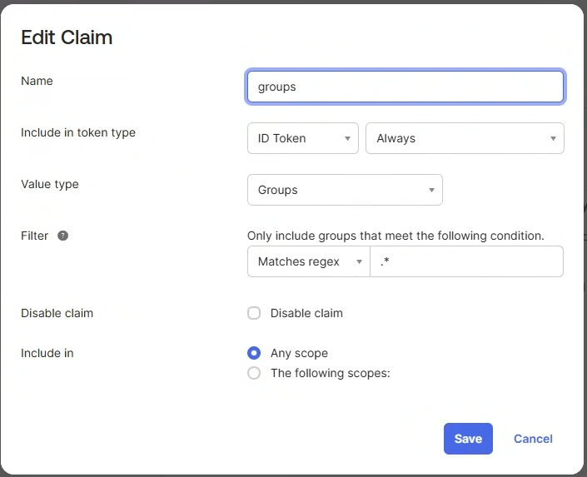Click the left-hand Disable claim row label
Screen dimensions: 587x477
coord(57,313)
